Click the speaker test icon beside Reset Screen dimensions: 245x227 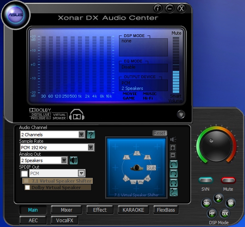tap(173, 139)
